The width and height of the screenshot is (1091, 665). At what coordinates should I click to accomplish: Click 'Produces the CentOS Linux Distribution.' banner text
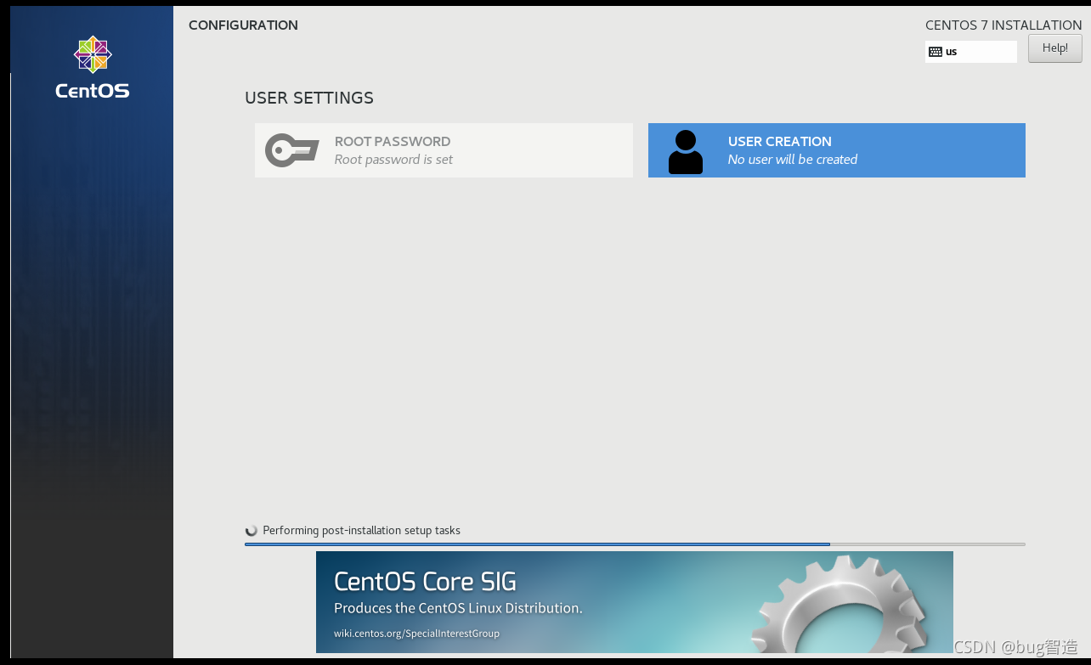coord(458,608)
